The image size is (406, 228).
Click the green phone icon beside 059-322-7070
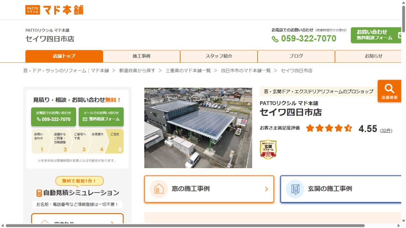275,39
